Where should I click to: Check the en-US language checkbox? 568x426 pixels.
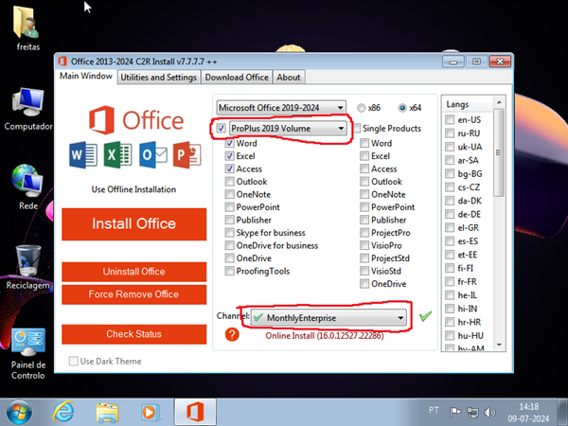coord(450,119)
